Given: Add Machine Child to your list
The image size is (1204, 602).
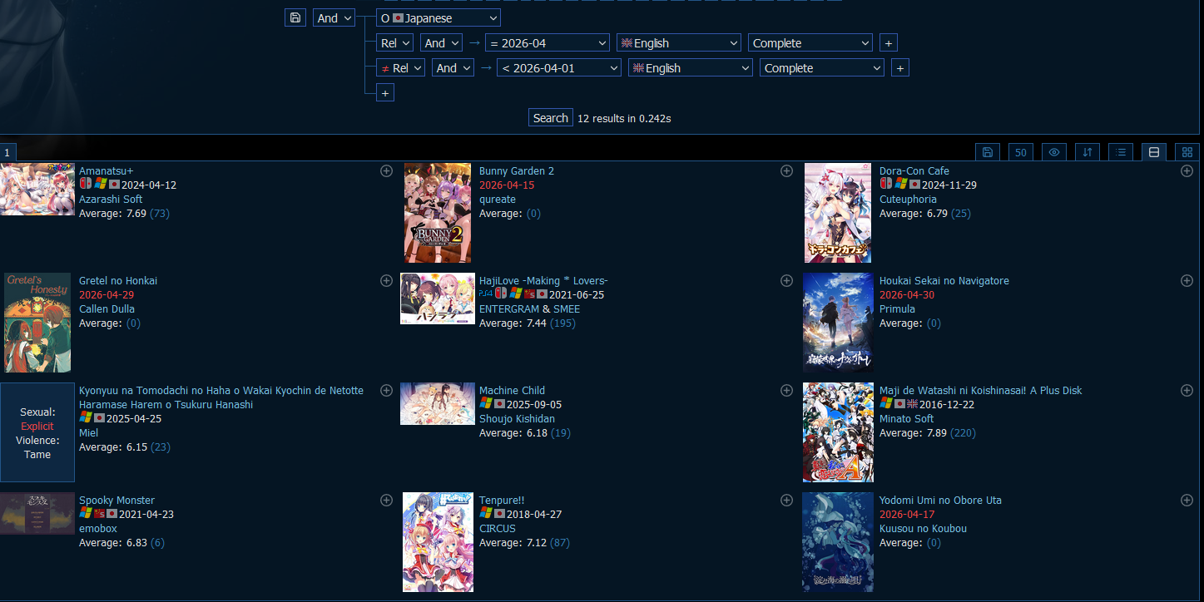Looking at the screenshot, I should (x=786, y=390).
